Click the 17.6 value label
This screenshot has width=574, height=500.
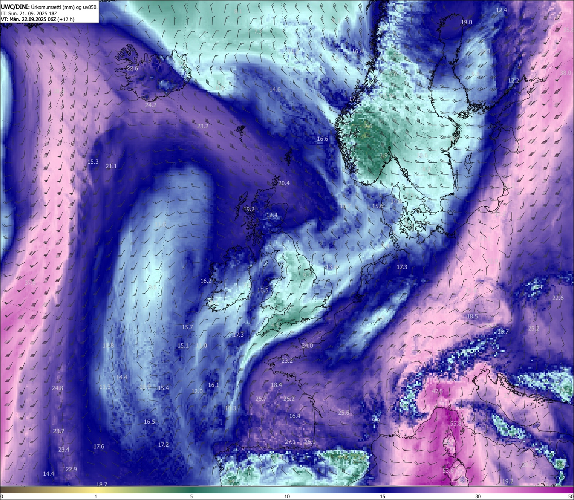point(99,446)
